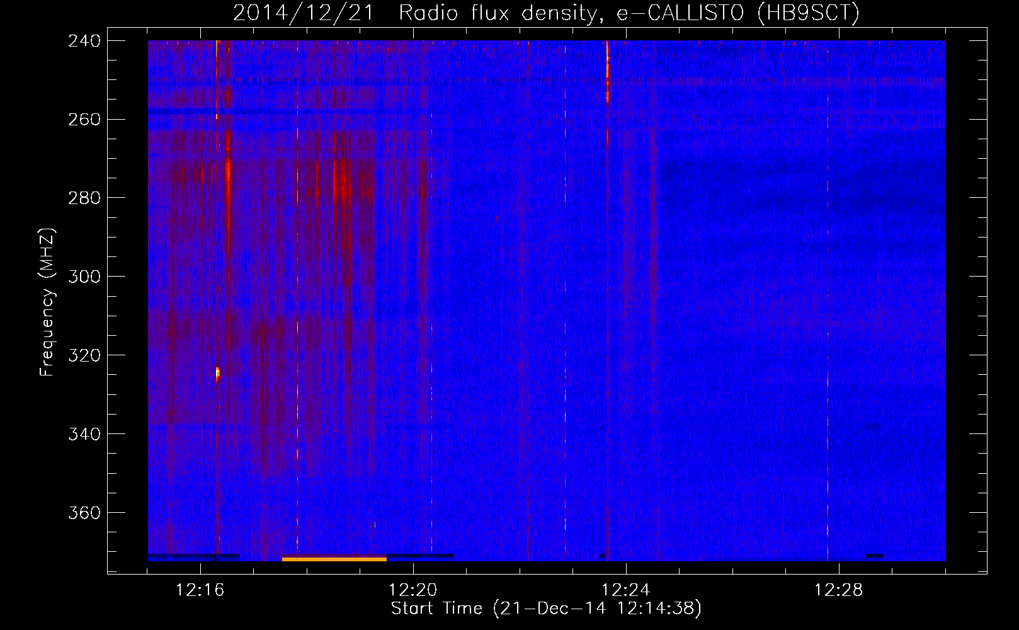Click the 12:20 time tick label
The width and height of the screenshot is (1019, 630).
(x=413, y=590)
